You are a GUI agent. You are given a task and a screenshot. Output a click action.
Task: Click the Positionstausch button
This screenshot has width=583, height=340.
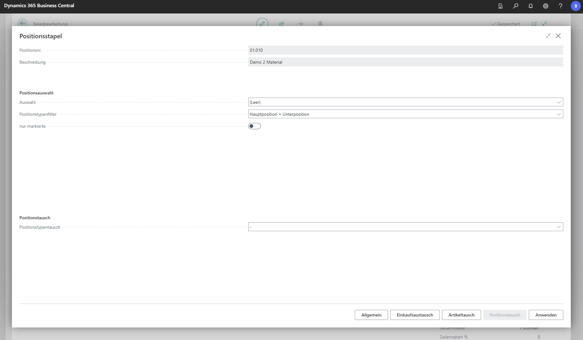tap(505, 315)
